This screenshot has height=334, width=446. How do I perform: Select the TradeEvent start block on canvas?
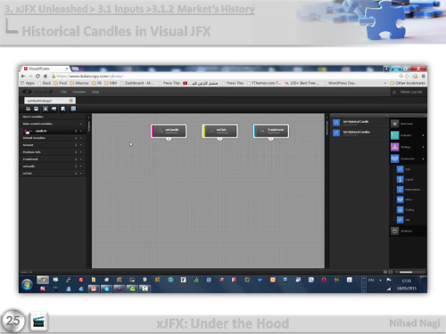[x=271, y=131]
